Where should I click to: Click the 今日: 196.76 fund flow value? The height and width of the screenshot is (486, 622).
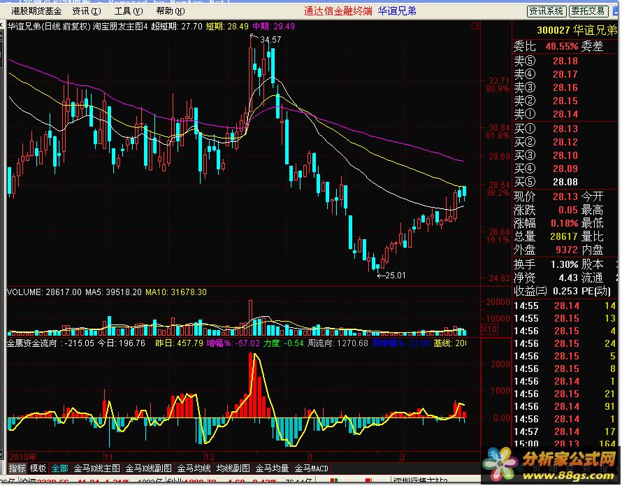click(x=122, y=343)
